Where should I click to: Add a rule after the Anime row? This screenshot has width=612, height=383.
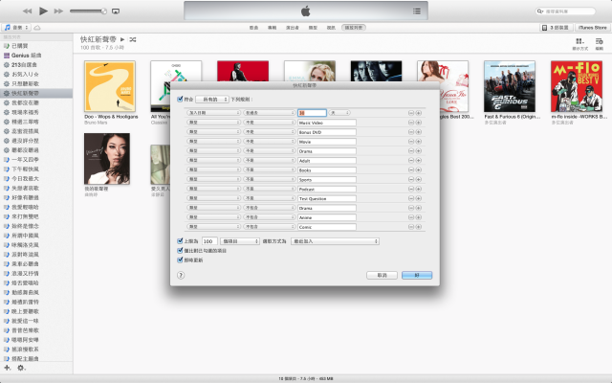point(419,217)
